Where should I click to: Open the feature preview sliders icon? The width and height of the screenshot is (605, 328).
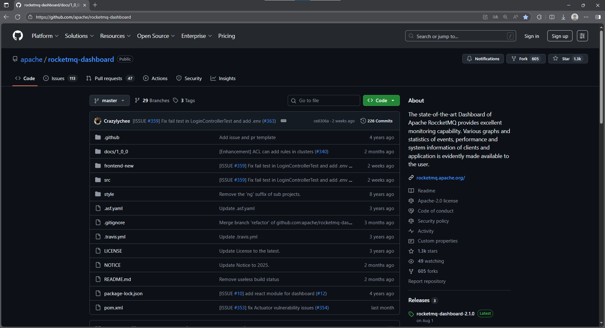pos(582,36)
